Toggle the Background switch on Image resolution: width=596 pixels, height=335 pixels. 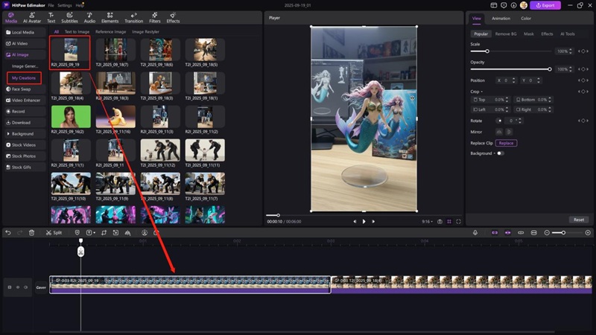[500, 153]
